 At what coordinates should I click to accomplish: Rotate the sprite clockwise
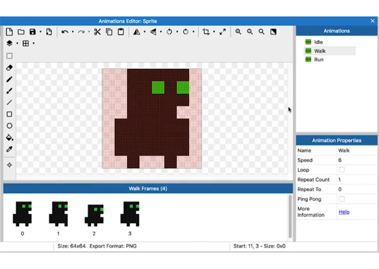pyautogui.click(x=186, y=32)
